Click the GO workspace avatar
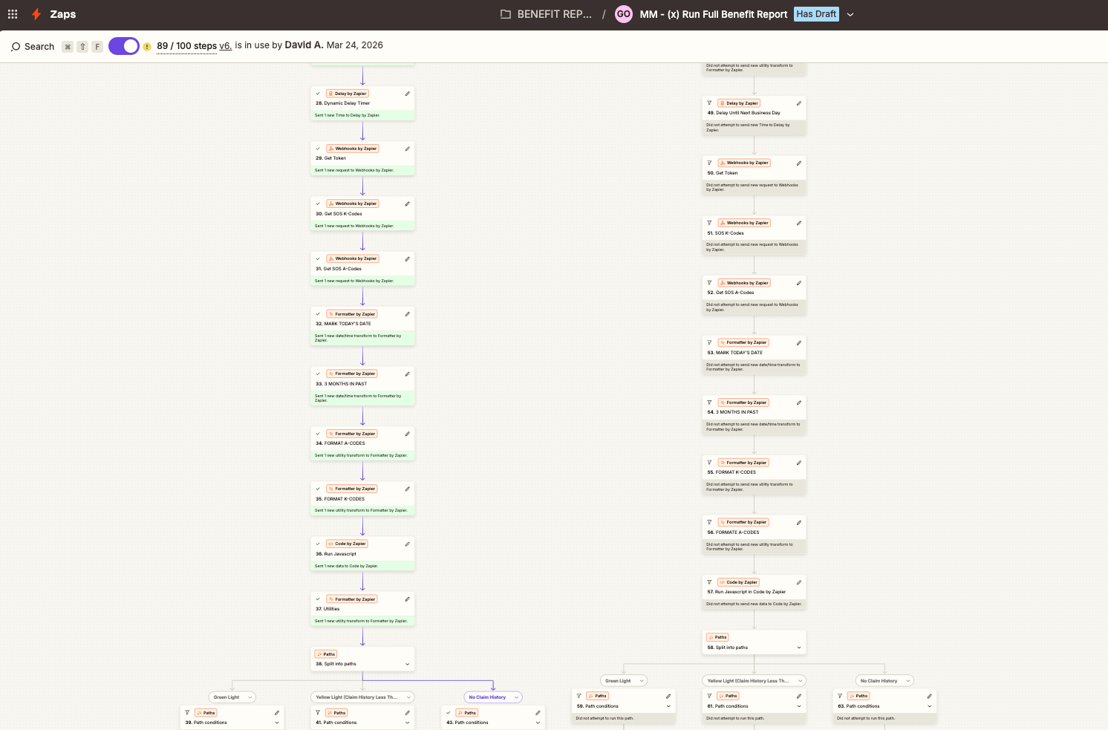Image resolution: width=1108 pixels, height=730 pixels. pos(624,14)
